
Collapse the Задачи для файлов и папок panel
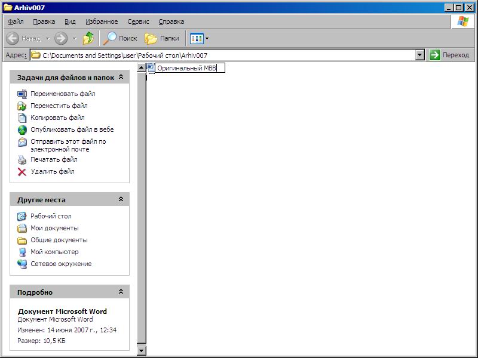pyautogui.click(x=121, y=77)
